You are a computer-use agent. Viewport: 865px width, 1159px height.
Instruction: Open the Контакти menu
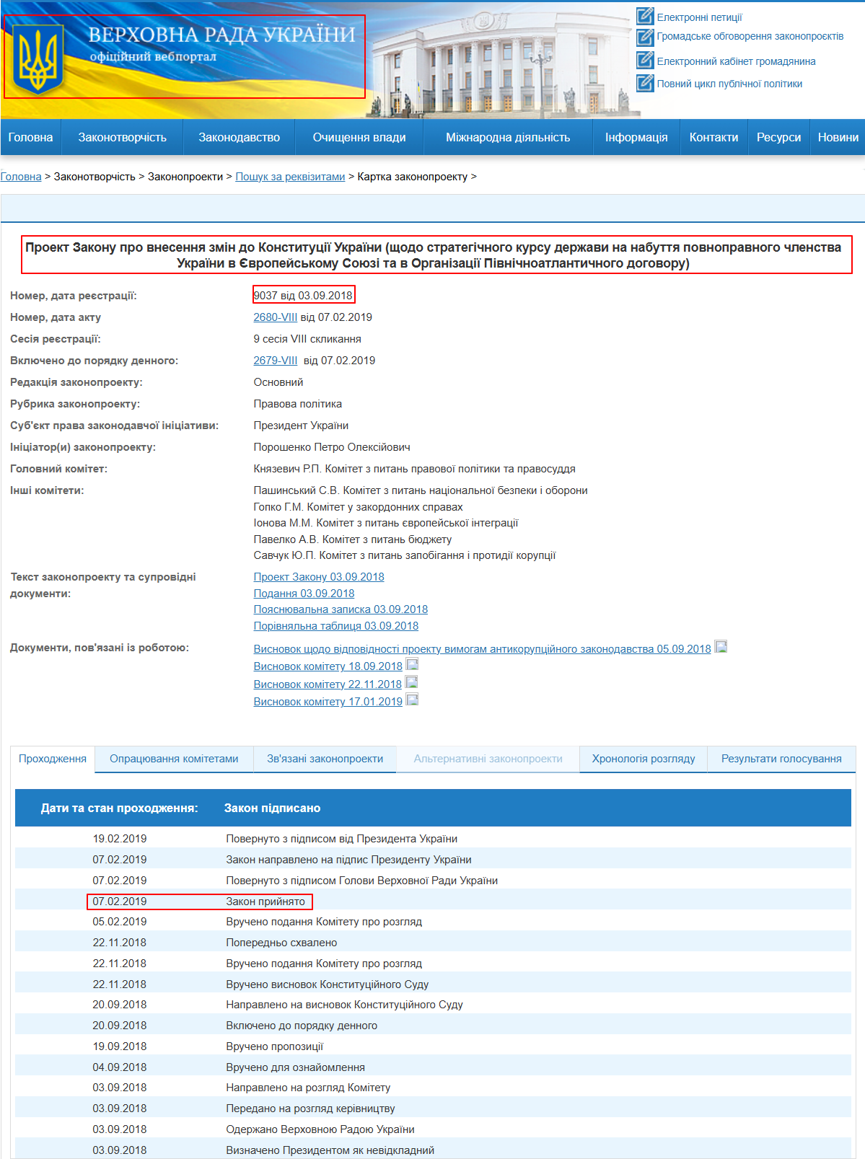click(713, 137)
